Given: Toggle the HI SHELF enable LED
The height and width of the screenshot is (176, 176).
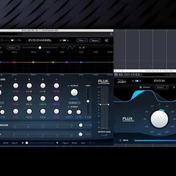Looking at the screenshot, I should pos(69,107).
